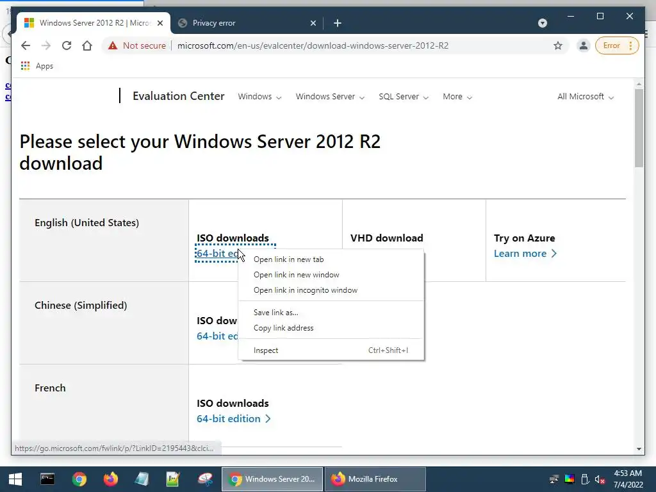Click the VHD download heading
656x492 pixels.
click(386, 238)
